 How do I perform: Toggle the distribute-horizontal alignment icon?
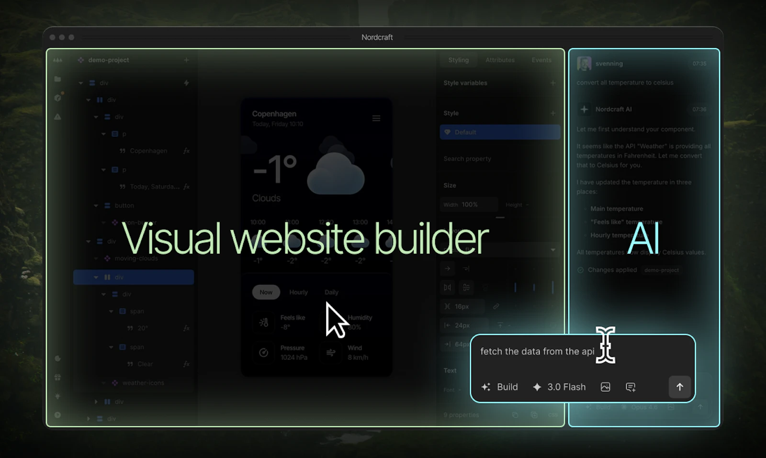pyautogui.click(x=447, y=288)
